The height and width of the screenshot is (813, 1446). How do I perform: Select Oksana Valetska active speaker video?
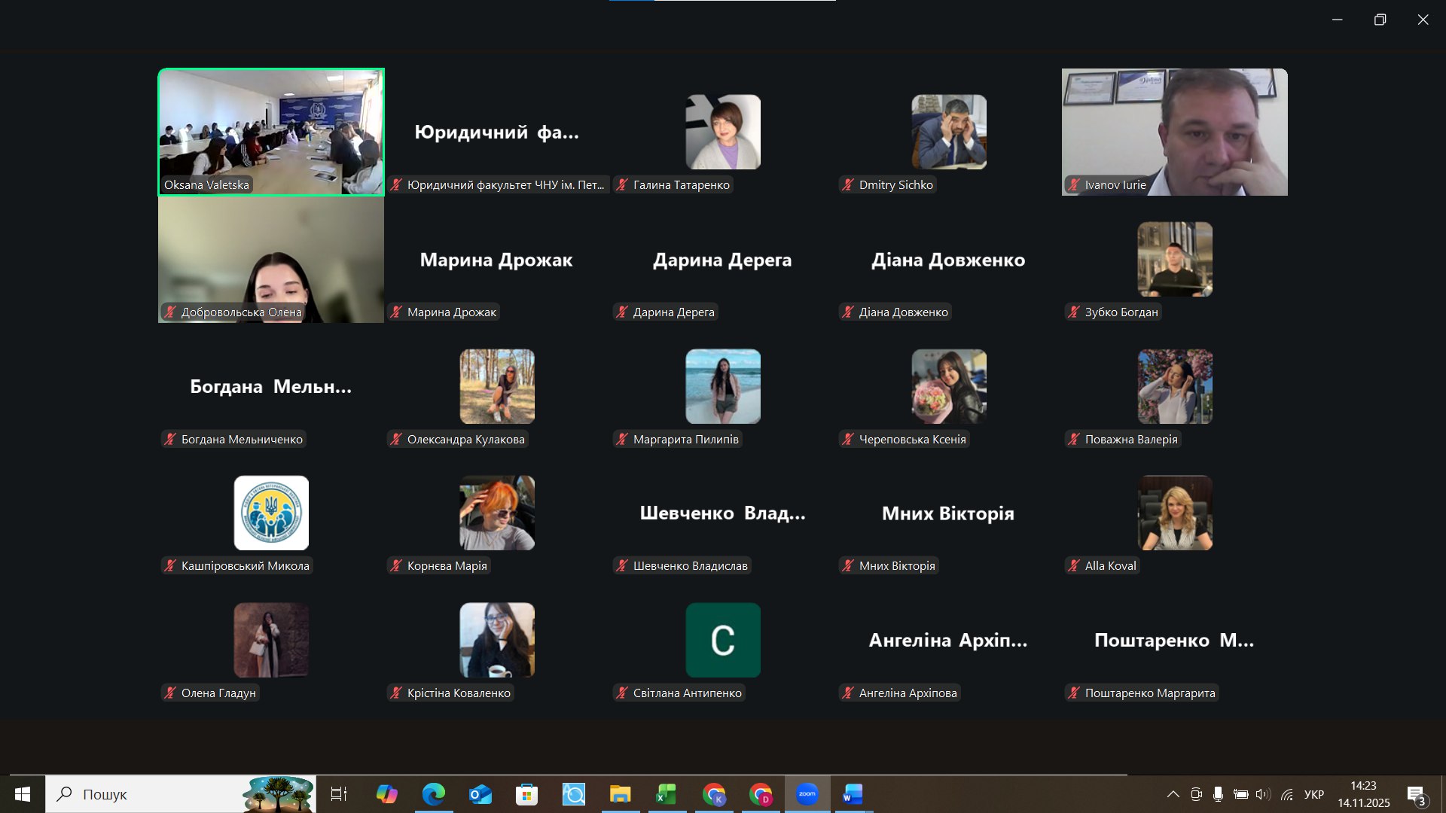click(271, 132)
